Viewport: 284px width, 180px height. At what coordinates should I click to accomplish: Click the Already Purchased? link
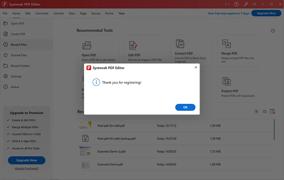(x=27, y=168)
